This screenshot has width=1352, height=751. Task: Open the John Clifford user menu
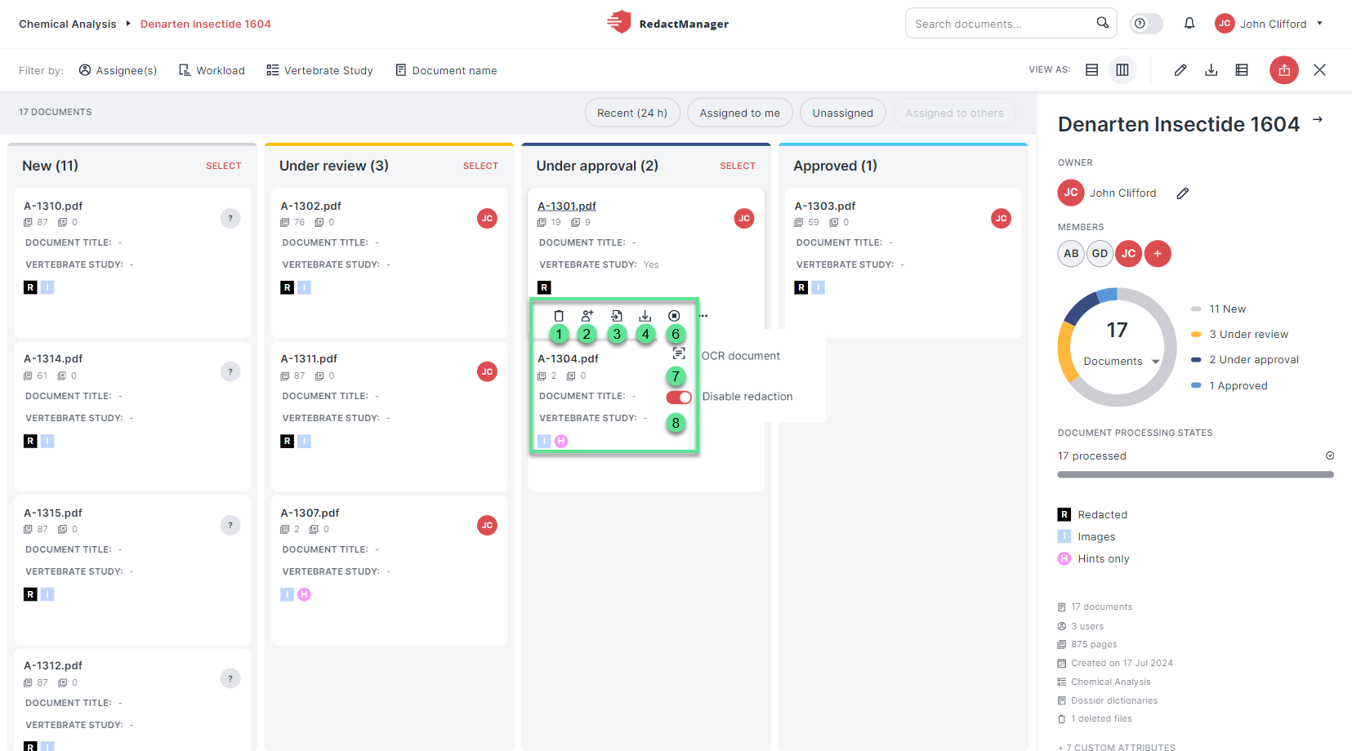coord(1269,24)
